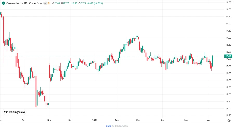Click the latest tall green candle in June
Image resolution: width=234 pixels, height=129 pixels.
[x=212, y=61]
